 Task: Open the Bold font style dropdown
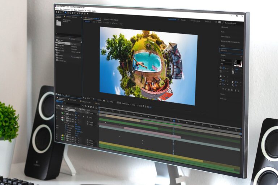coord(226,63)
